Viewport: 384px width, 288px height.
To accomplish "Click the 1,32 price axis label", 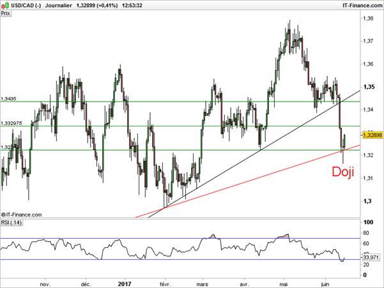I will [x=368, y=155].
